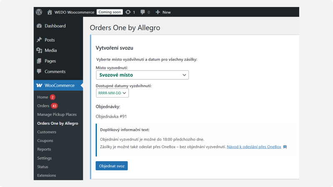Screen dimensions: 333x187
Task: Open the Reports submenu
Action: point(44,149)
